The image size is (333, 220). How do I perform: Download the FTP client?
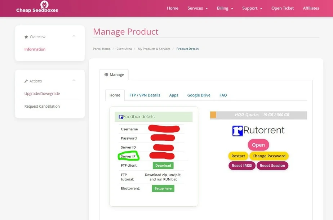point(163,166)
